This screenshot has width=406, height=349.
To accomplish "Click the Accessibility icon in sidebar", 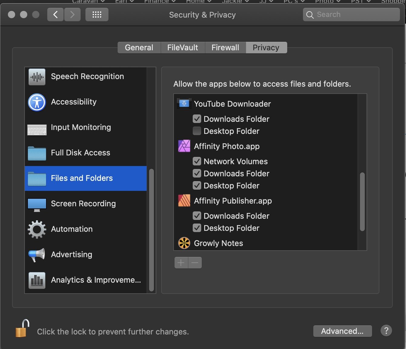I will [37, 102].
